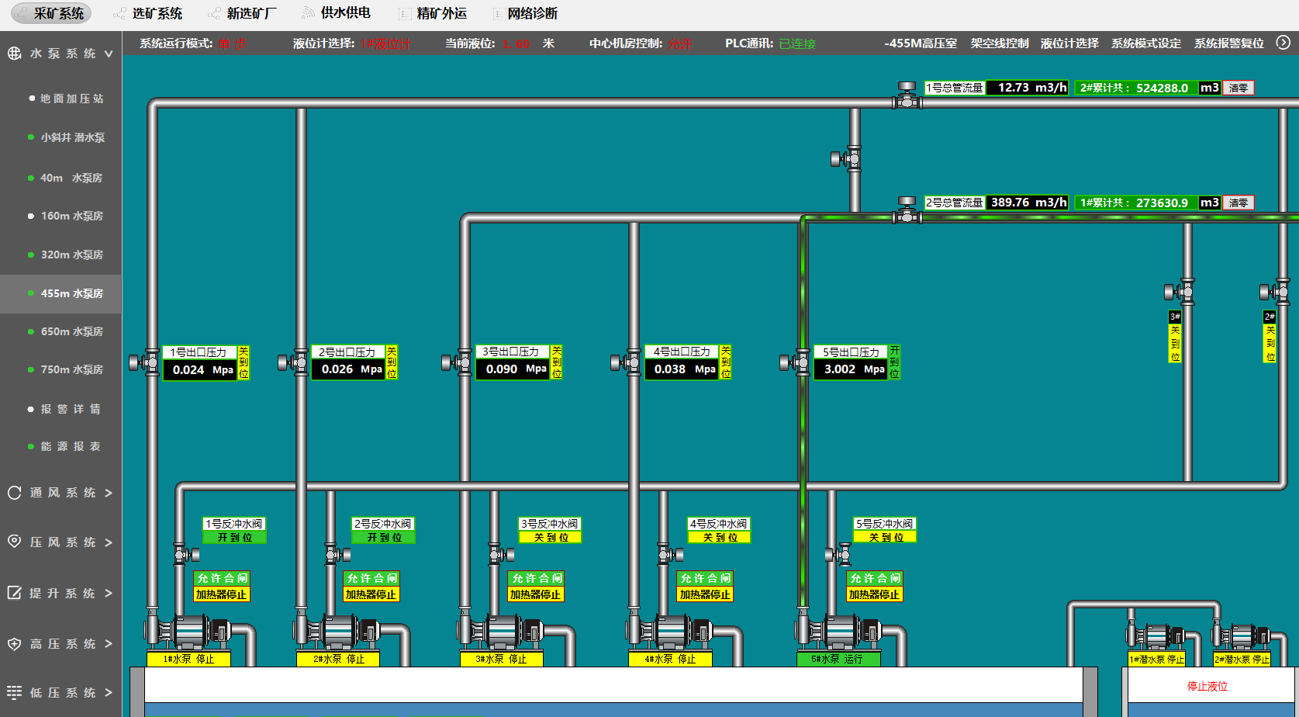
Task: Collapse the 水泵系统 sidebar group
Action: [x=60, y=54]
